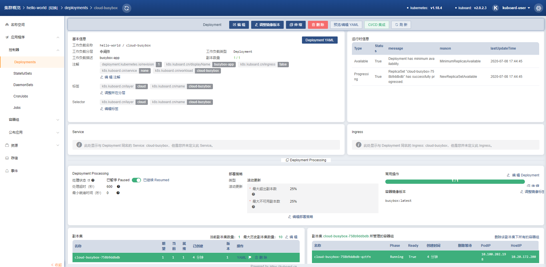The image size is (546, 267).
Task: Click the Kuboard K avatar icon
Action: coord(495,8)
